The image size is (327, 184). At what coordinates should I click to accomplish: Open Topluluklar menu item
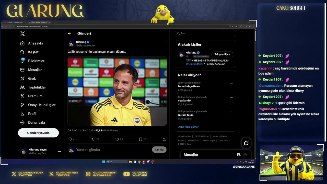pyautogui.click(x=33, y=87)
